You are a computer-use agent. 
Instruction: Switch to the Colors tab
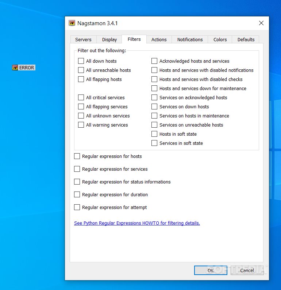pyautogui.click(x=220, y=40)
